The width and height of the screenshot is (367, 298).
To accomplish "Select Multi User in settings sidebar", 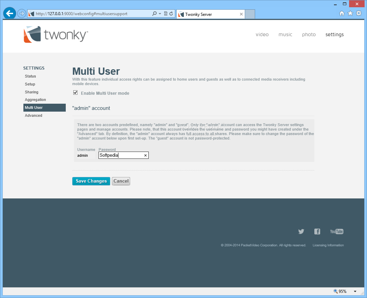I will coord(44,107).
